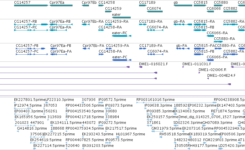Click transcript Cpr97Eb-RA
The image size is (245, 150).
86,24
